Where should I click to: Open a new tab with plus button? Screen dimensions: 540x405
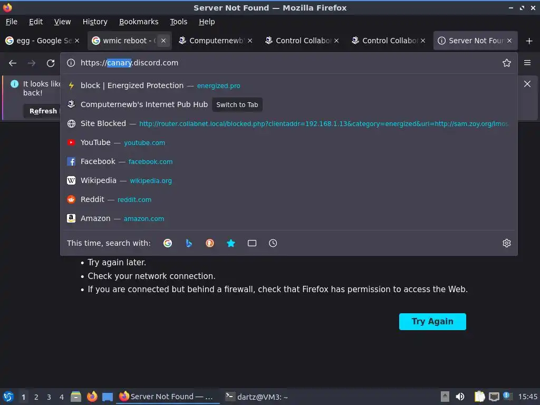pos(529,41)
